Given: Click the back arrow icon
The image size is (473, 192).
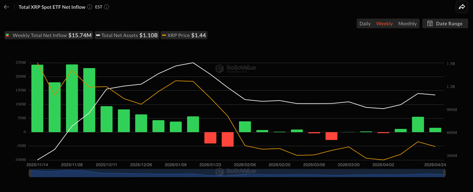Looking at the screenshot, I should coord(6,7).
